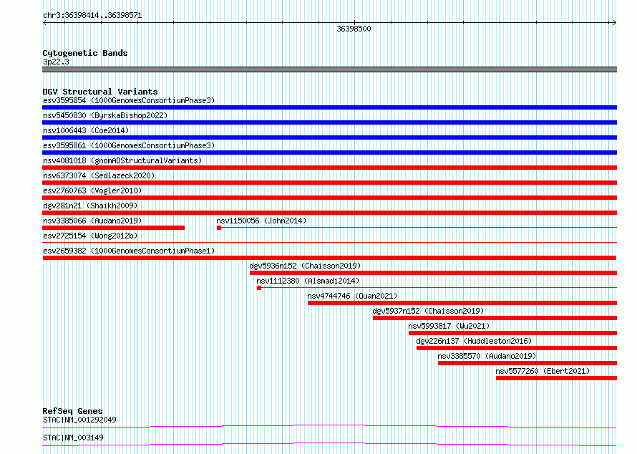Screen dimensions: 637x454
Task: Click the DGV Structural Variants track title
Action: [x=100, y=92]
